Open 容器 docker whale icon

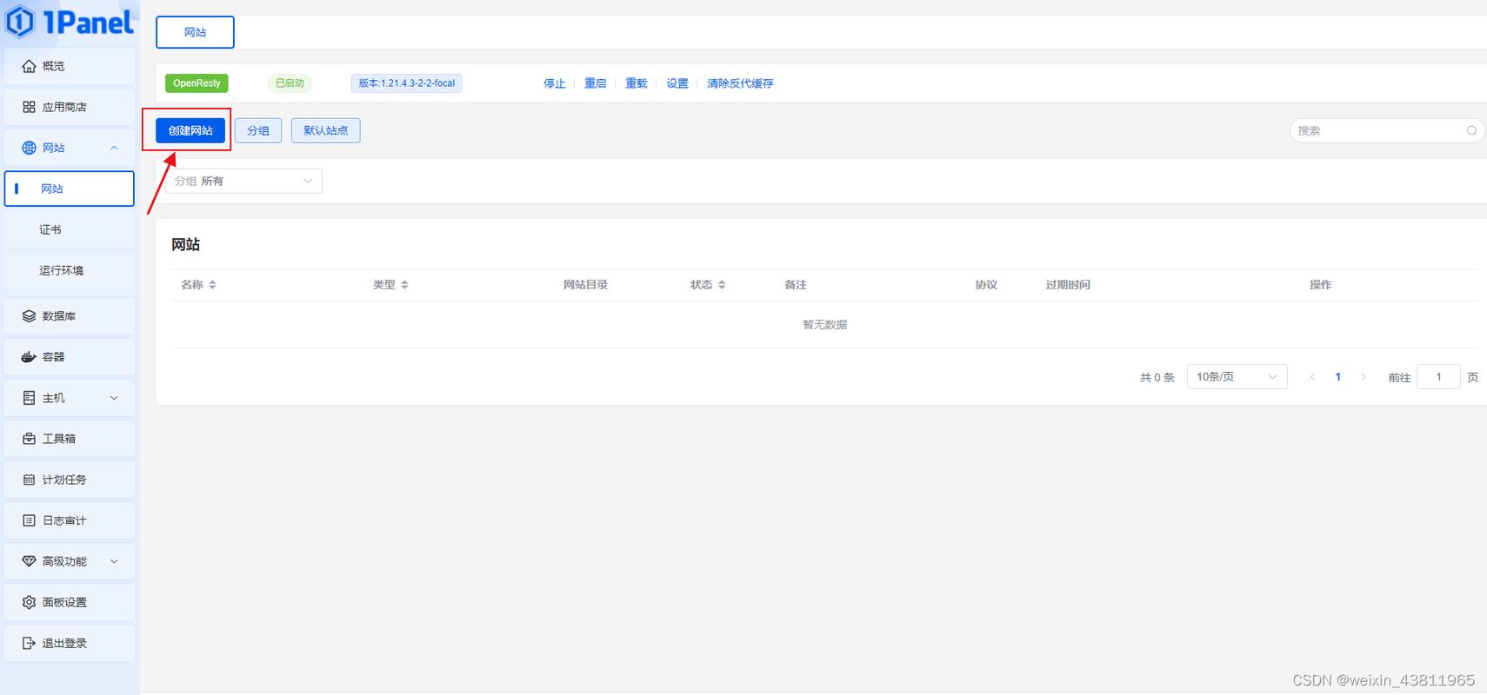click(29, 357)
